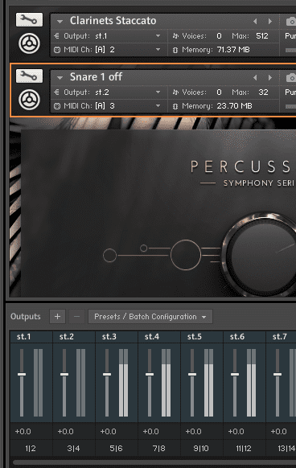Image resolution: width=296 pixels, height=468 pixels.
Task: Go to next preset for Clarinets Staccato
Action: pos(270,21)
